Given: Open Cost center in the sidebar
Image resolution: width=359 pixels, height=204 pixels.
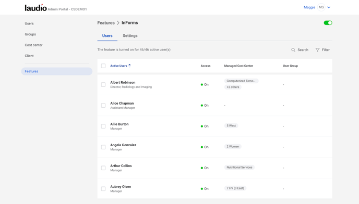Looking at the screenshot, I should [33, 45].
